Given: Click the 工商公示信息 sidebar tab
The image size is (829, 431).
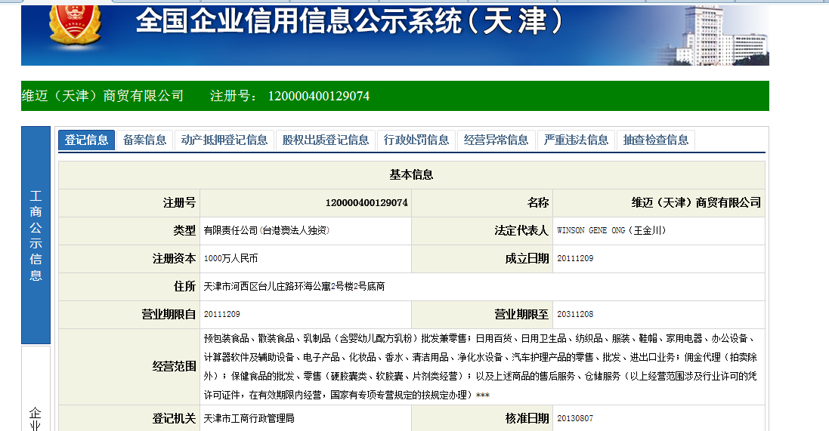Looking at the screenshot, I should click(36, 235).
